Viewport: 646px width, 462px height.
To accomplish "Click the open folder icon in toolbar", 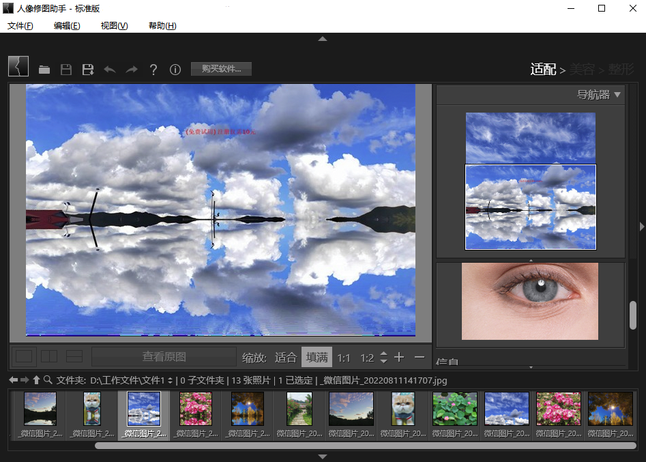I will point(44,70).
